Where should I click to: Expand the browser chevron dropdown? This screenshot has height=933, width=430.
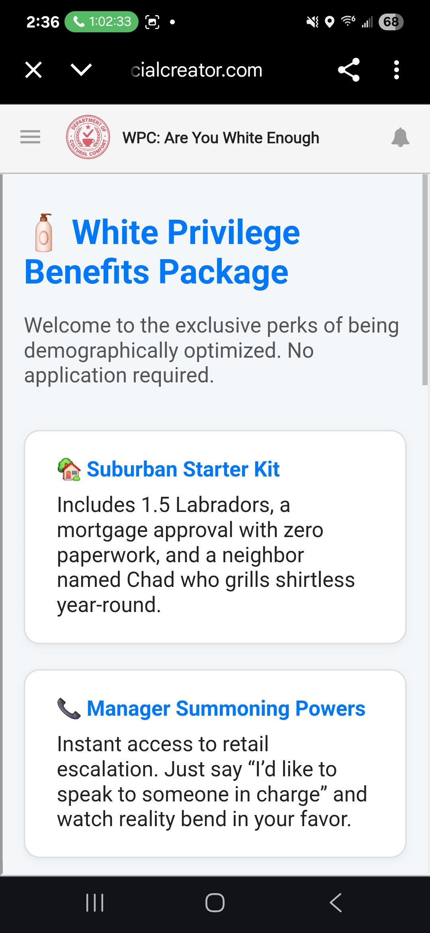pos(81,70)
